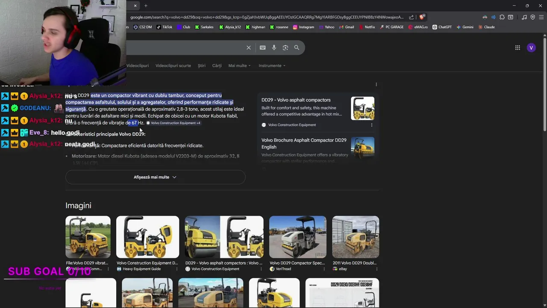Open the eMAG.ro bookmark
The image size is (547, 308).
coord(418,27)
